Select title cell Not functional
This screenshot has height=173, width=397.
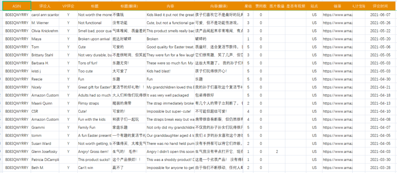(x=94, y=23)
